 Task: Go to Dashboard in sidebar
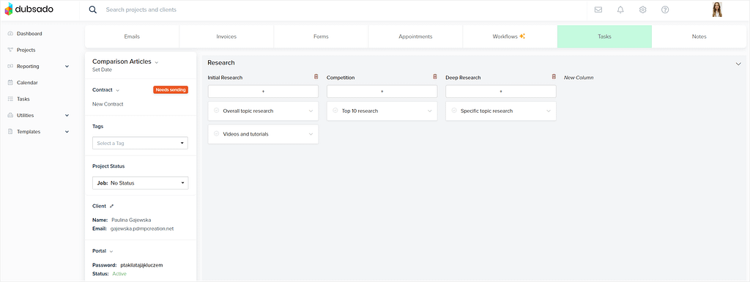(x=29, y=34)
